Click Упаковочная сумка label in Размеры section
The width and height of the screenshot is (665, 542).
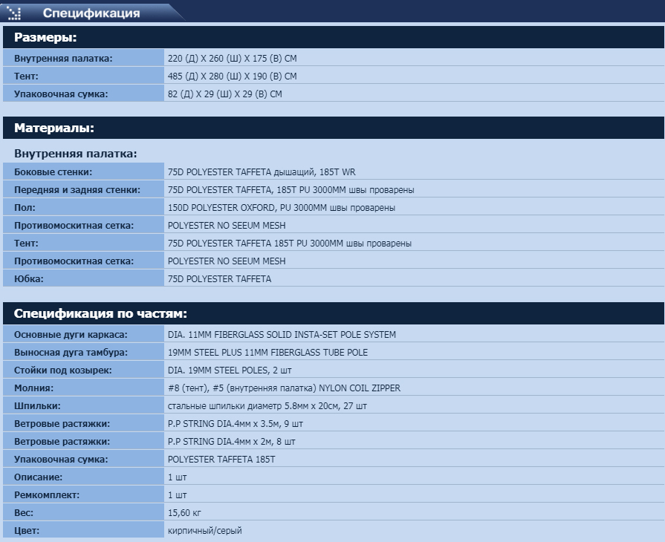[61, 94]
